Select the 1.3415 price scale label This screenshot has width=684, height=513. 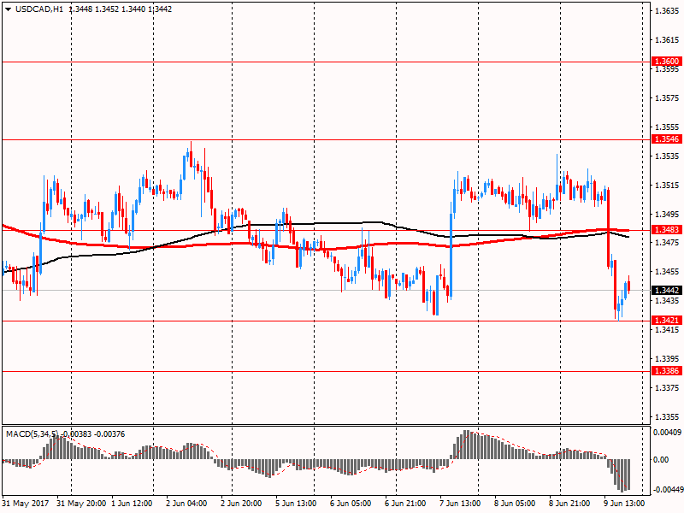[668, 330]
